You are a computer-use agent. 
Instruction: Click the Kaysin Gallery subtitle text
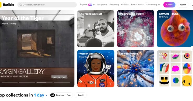9,24
